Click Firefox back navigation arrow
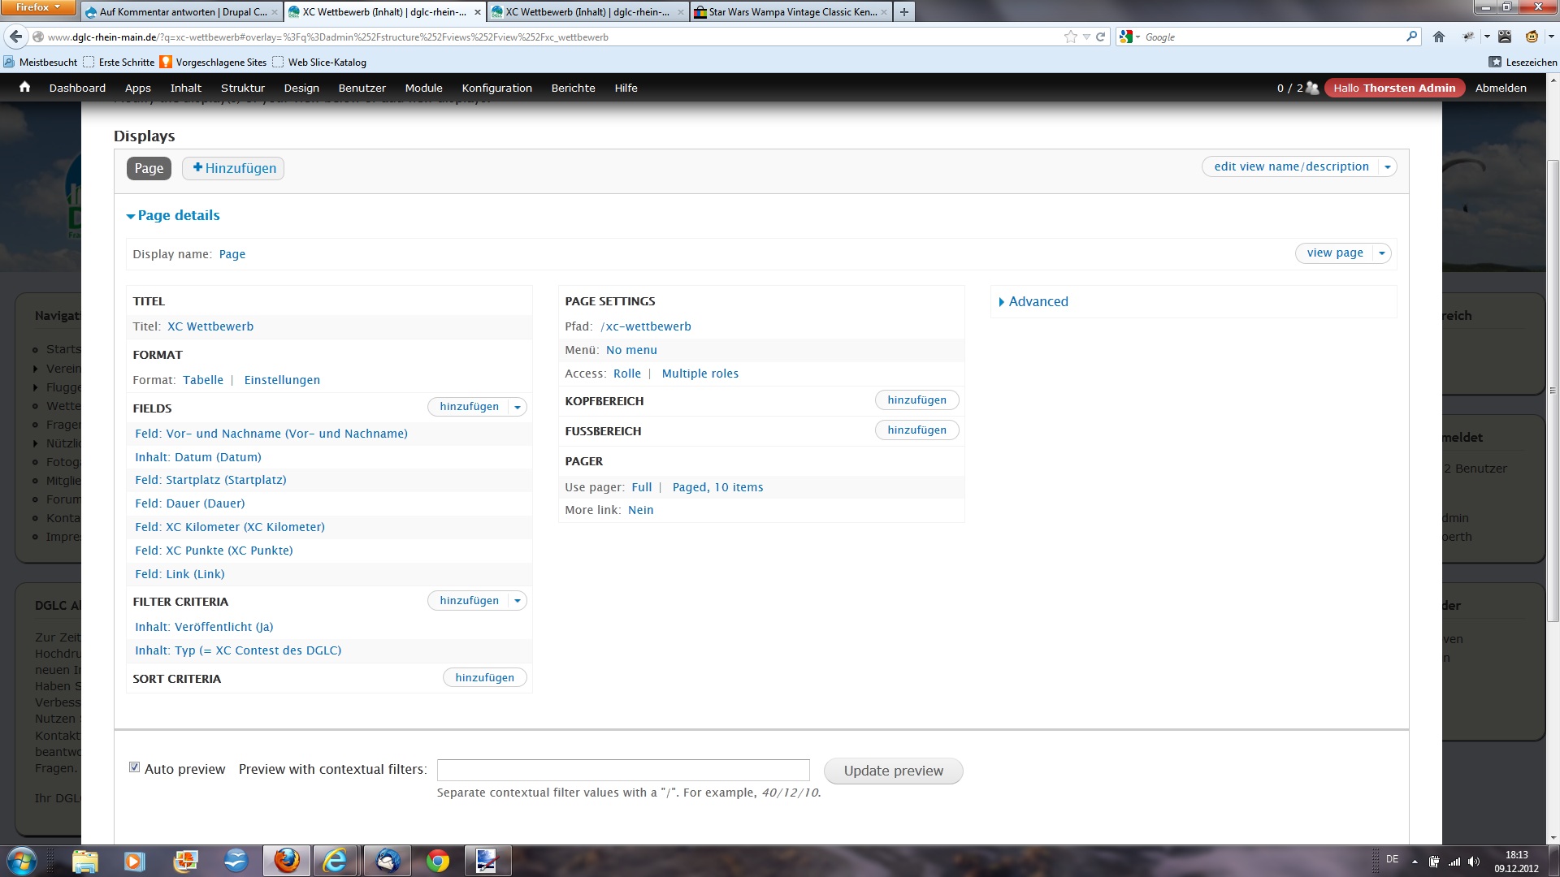1560x877 pixels. pos(15,37)
